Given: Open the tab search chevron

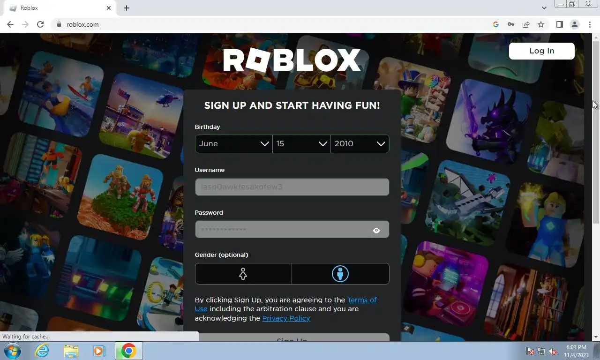Looking at the screenshot, I should (x=544, y=8).
